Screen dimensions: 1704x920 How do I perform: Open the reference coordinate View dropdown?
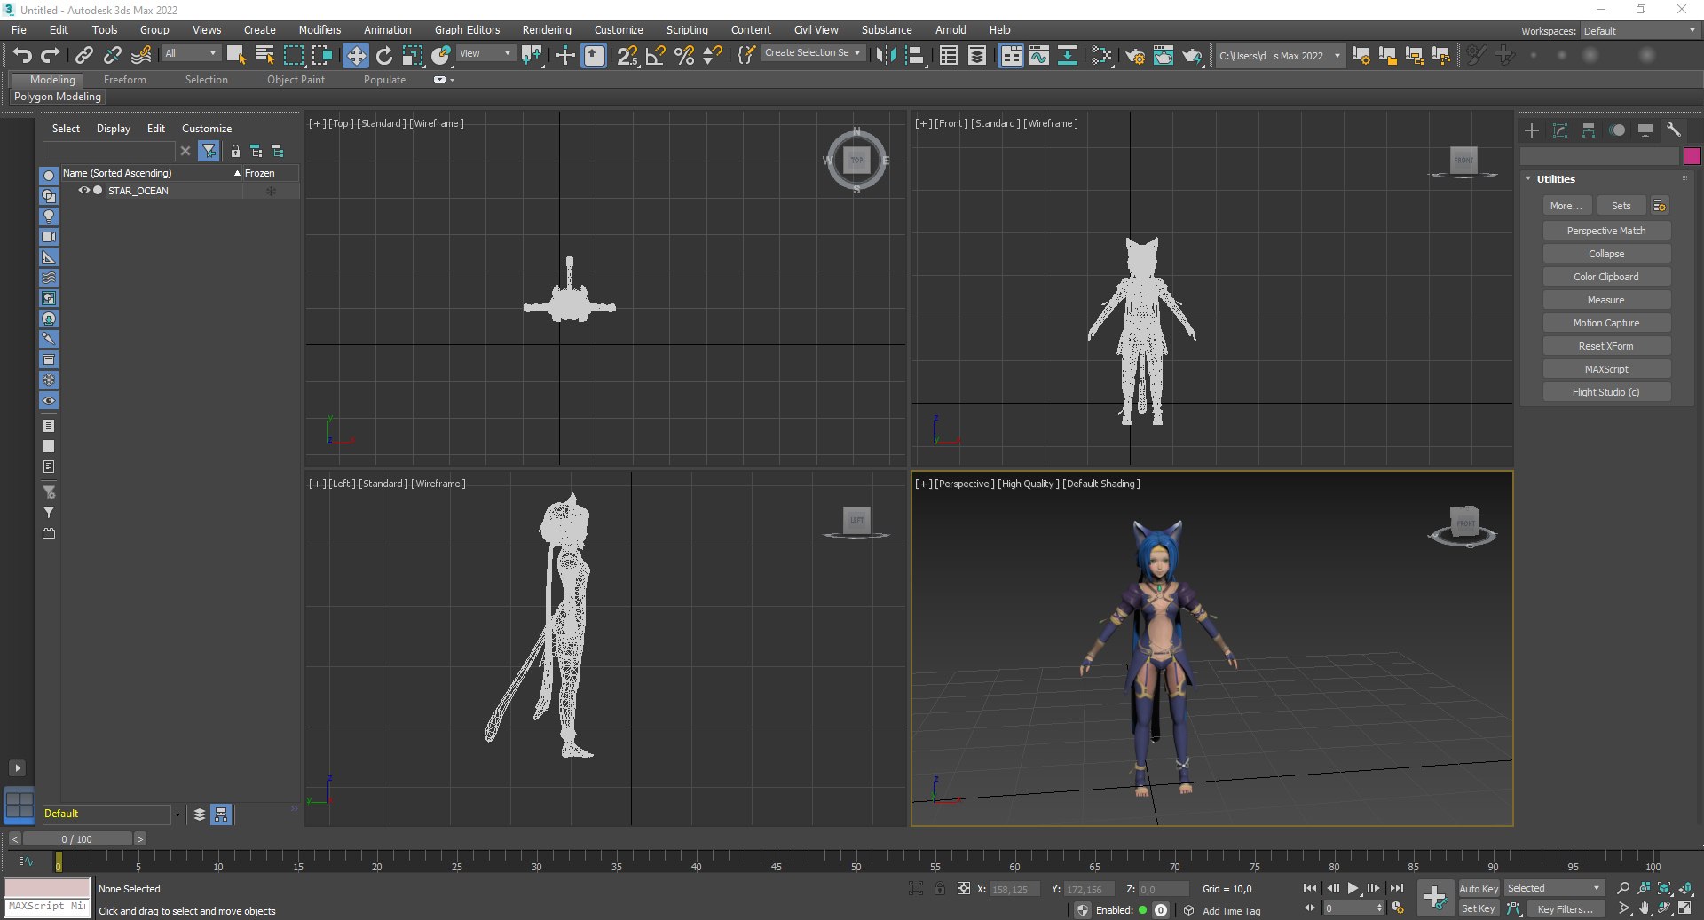[485, 54]
